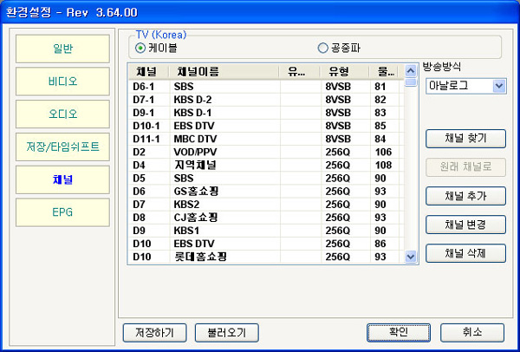Confirm with the 확인 button
This screenshot has width=520, height=352.
[x=399, y=333]
